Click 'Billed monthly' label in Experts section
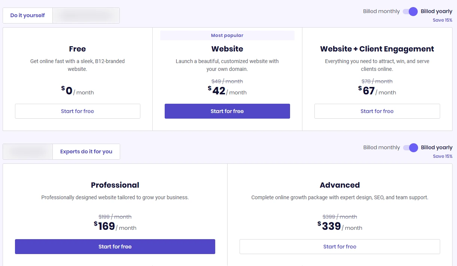The image size is (457, 266). click(381, 148)
